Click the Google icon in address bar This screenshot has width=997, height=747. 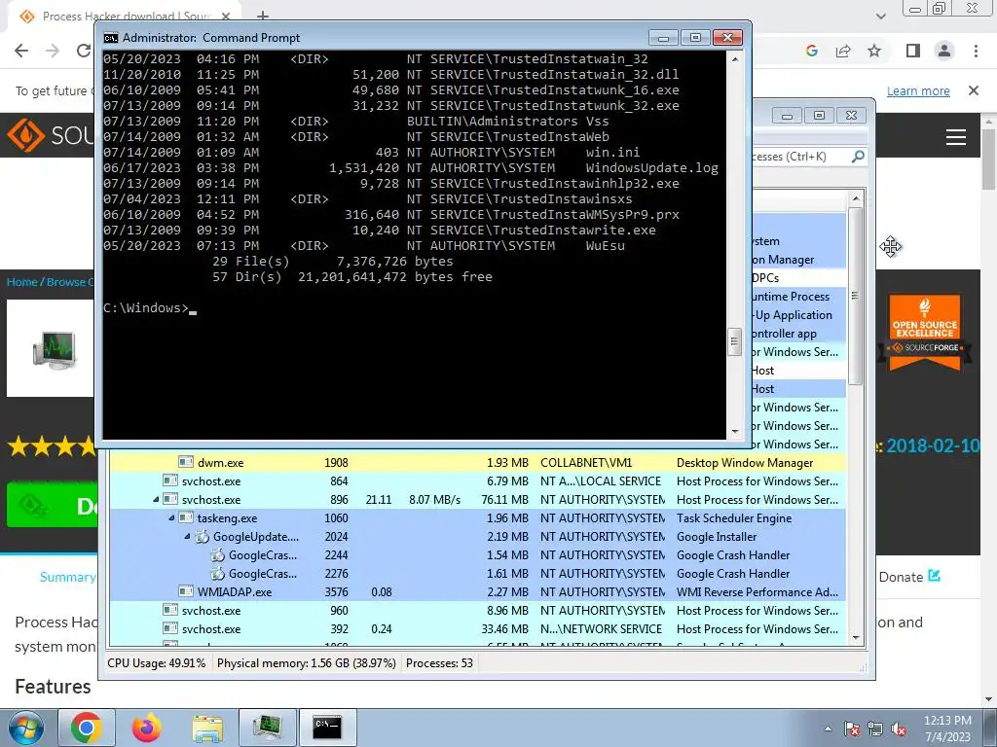tap(811, 51)
